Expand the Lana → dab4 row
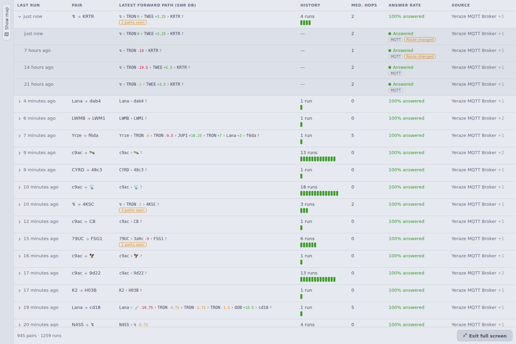Screen dimensions: 516x344 [20, 101]
